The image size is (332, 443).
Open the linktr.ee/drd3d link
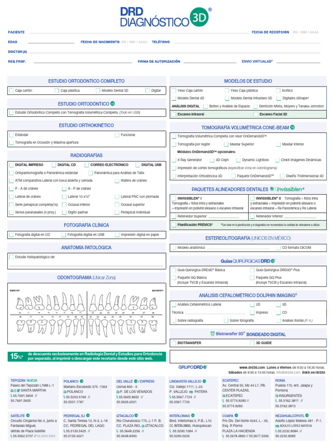coord(313,372)
